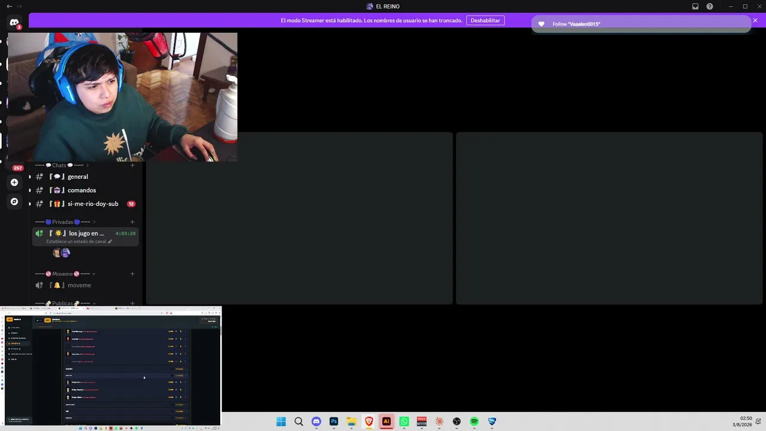
Task: Collapse the Publicas category
Action: point(65,303)
